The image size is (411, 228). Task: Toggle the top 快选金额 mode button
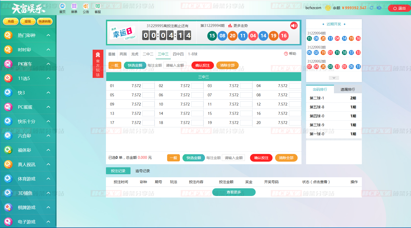click(135, 65)
